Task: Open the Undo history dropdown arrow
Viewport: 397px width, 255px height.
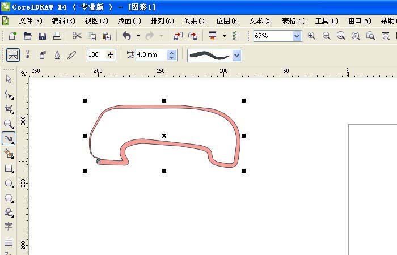Action: [138, 36]
